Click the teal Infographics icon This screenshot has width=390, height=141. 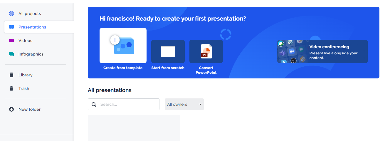coord(11,54)
